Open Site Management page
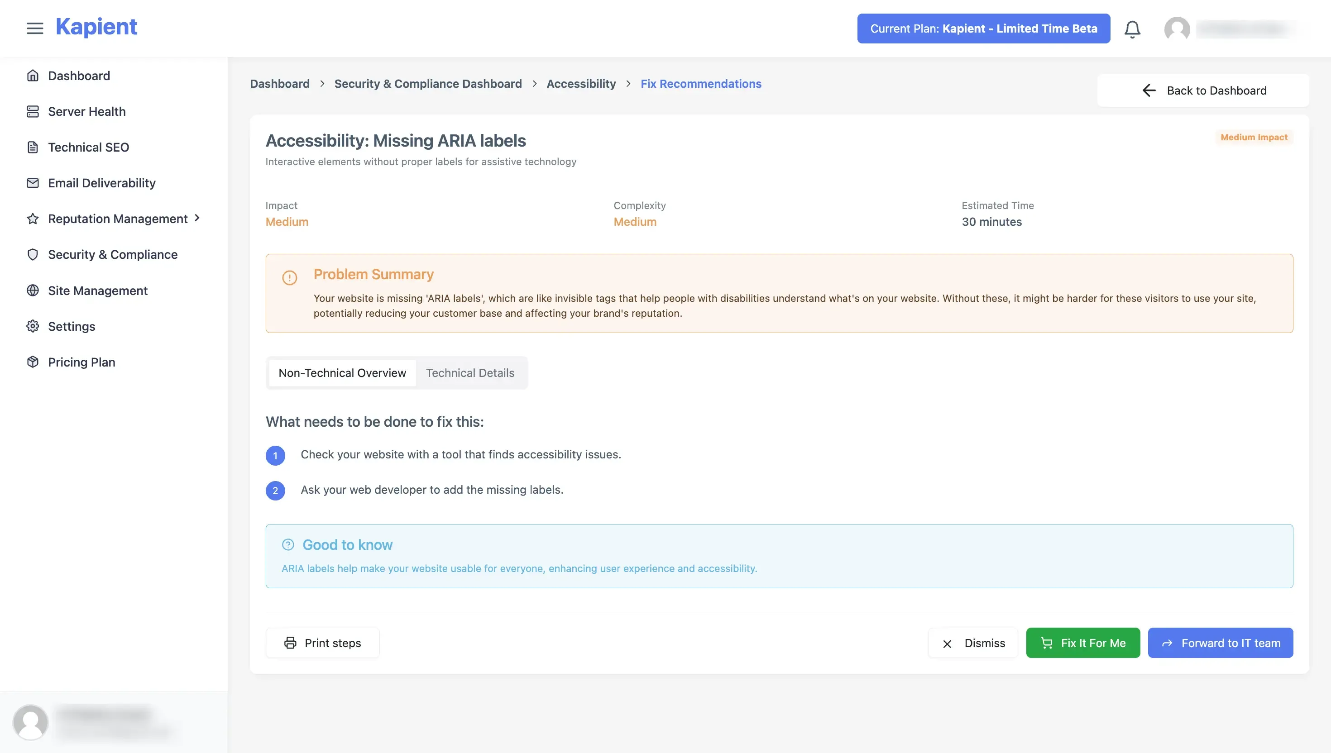This screenshot has height=753, width=1331. click(x=98, y=290)
